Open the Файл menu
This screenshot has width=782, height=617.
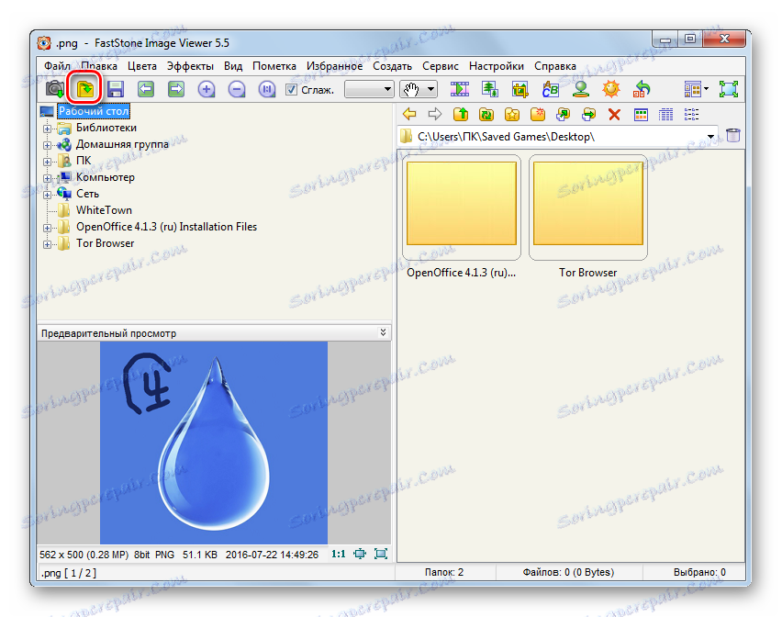(x=57, y=66)
